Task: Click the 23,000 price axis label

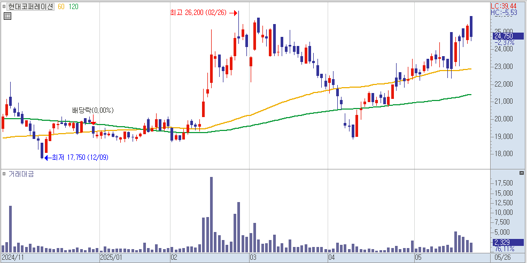Action: click(503, 67)
